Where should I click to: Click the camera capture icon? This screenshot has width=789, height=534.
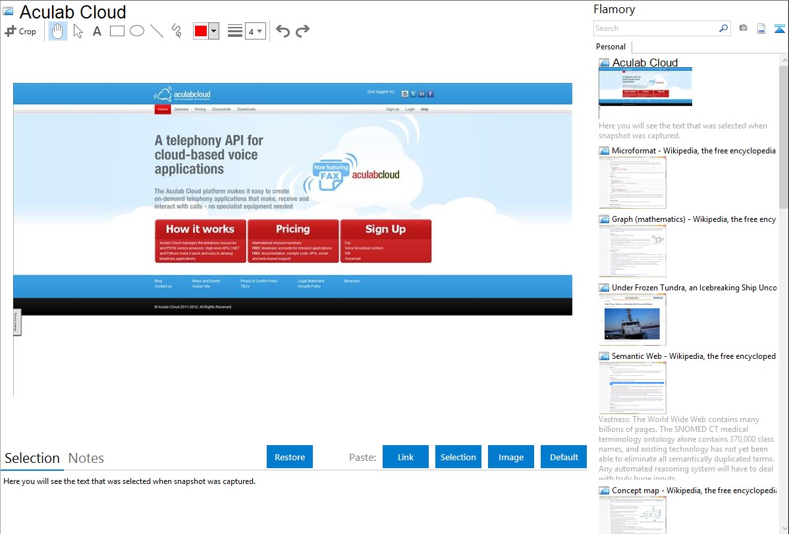click(x=743, y=28)
